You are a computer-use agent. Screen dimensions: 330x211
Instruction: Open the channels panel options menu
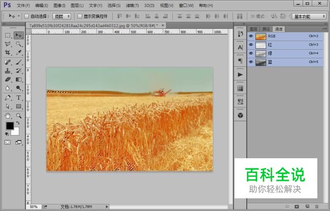pos(324,29)
